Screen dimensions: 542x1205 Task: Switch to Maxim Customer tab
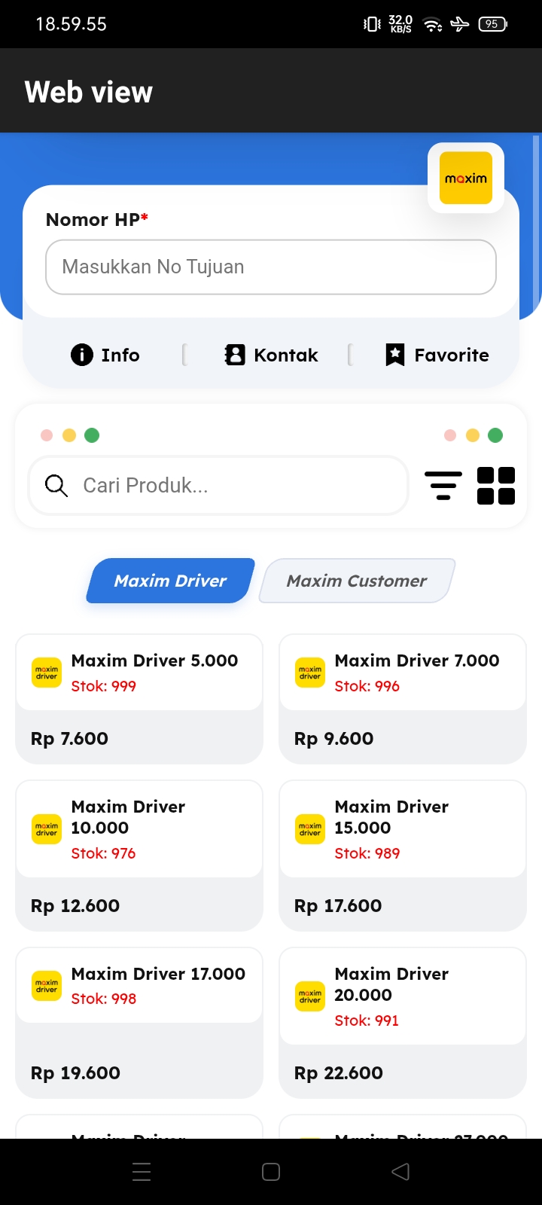point(357,581)
